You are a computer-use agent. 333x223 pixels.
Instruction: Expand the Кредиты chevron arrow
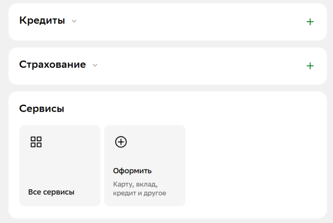coord(74,21)
